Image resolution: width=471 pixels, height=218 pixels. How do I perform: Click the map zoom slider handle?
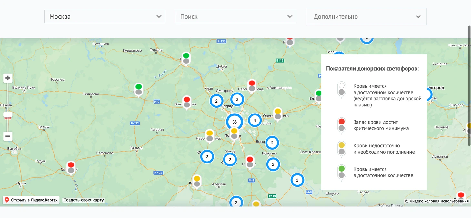tap(8, 114)
